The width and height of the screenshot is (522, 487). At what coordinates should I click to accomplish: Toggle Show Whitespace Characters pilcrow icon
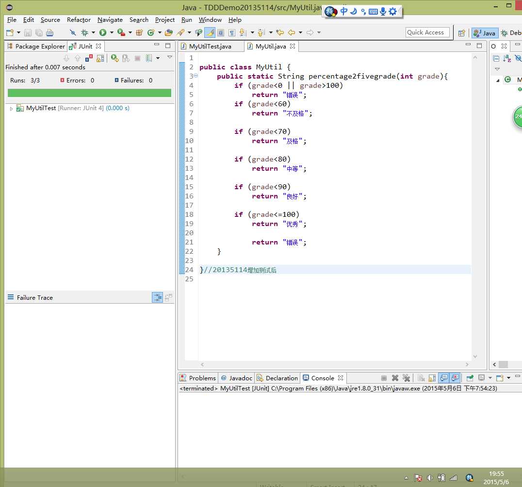click(x=232, y=32)
